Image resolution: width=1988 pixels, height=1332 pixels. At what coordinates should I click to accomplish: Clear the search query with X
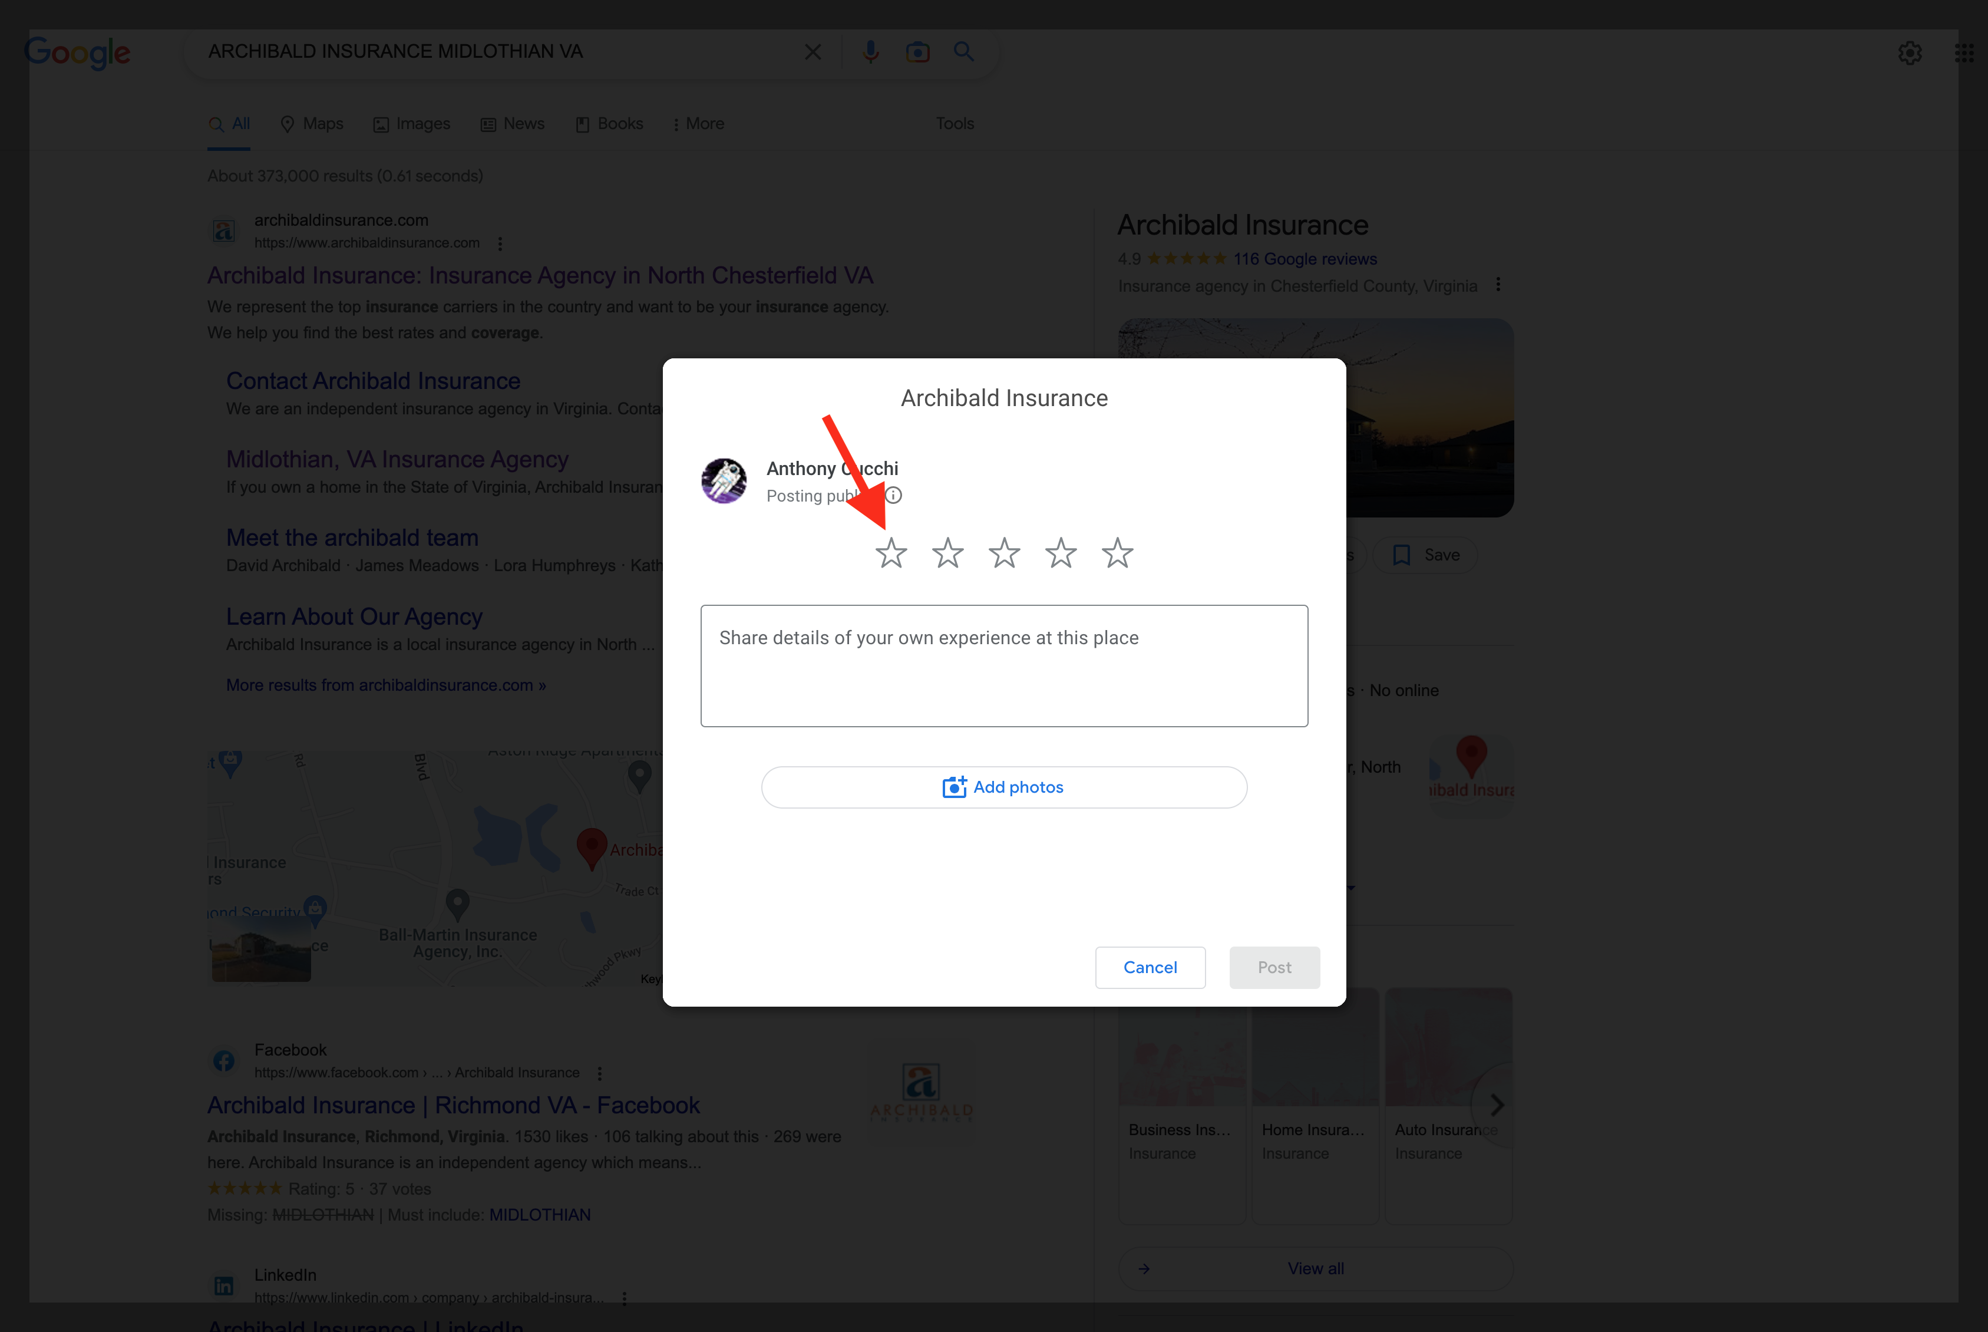[x=813, y=52]
